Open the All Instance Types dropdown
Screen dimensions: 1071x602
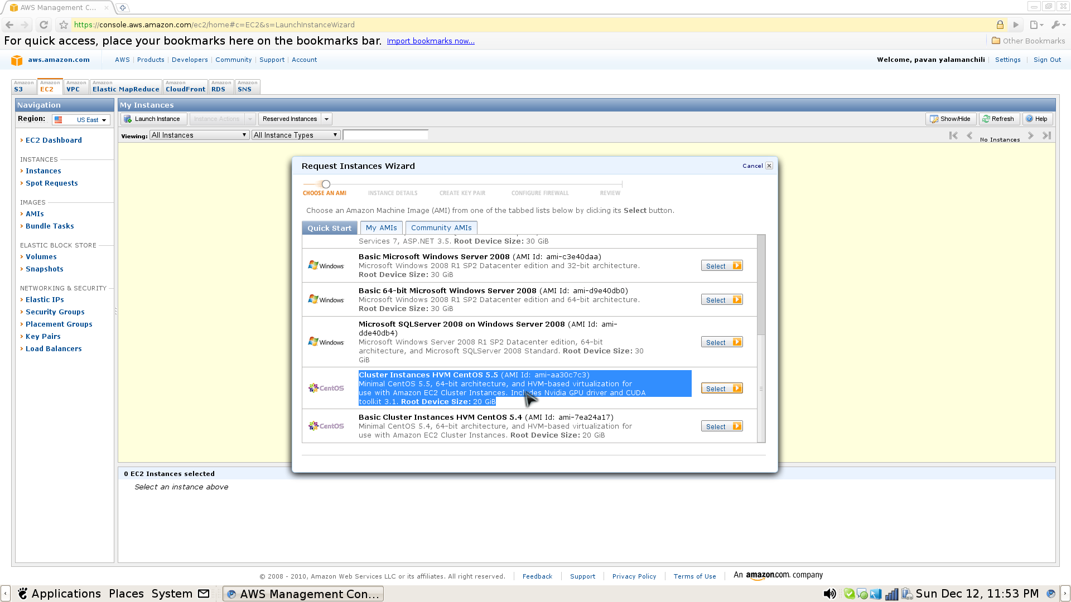click(x=296, y=135)
